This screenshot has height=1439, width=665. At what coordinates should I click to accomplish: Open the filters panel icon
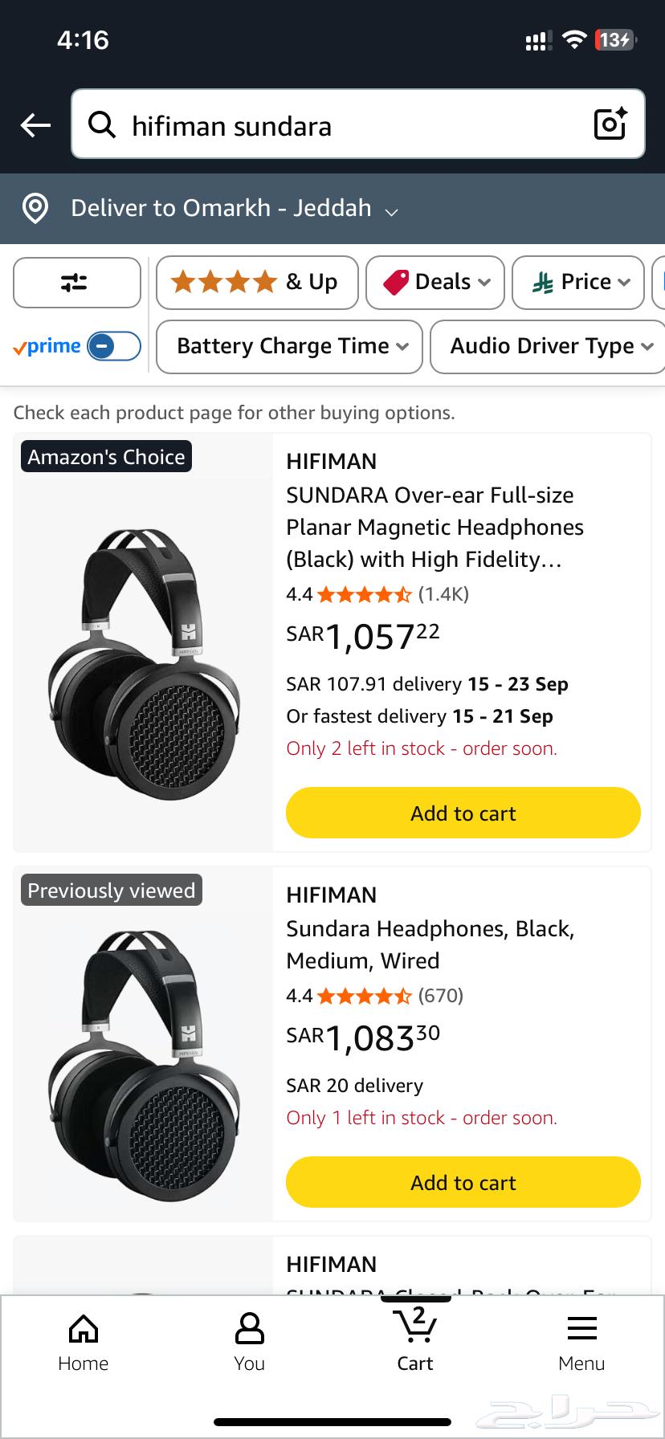(x=76, y=283)
